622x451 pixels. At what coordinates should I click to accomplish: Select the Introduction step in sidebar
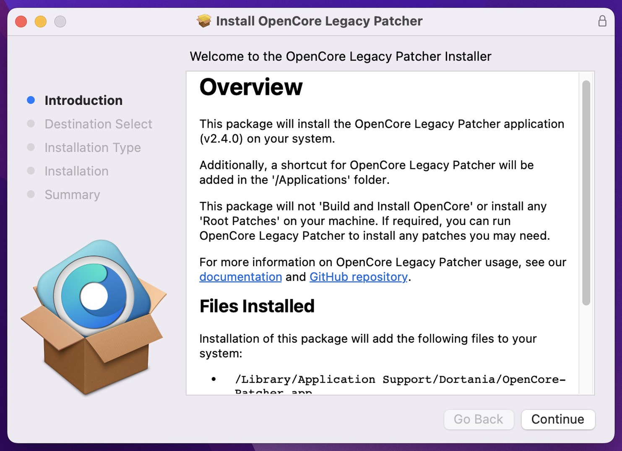[83, 100]
